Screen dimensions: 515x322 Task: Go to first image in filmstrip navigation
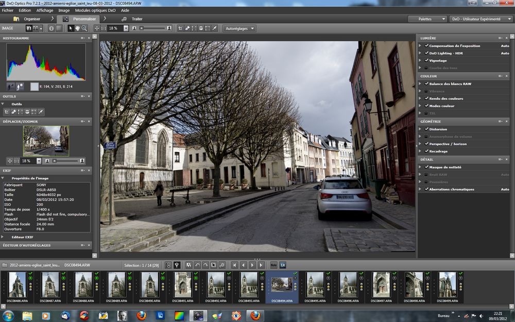pyautogui.click(x=234, y=265)
